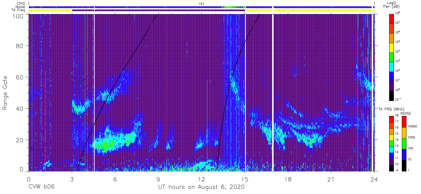
Task: Click the 3 tick on UT hours axis
Action: point(72,179)
